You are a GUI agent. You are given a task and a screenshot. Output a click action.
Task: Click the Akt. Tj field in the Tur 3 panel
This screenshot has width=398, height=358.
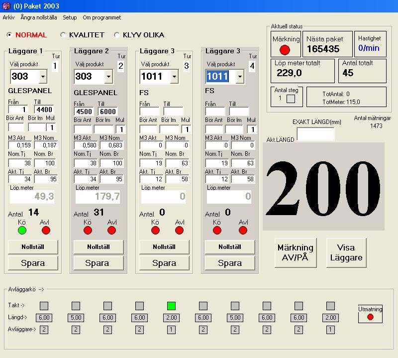[x=151, y=179]
